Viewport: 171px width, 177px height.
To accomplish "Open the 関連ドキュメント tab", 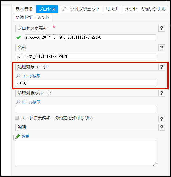I will click(x=32, y=18).
